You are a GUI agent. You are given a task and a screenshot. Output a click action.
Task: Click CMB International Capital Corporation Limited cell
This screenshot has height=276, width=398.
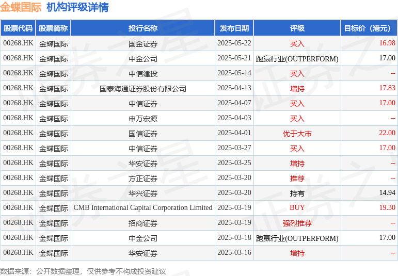(x=143, y=208)
